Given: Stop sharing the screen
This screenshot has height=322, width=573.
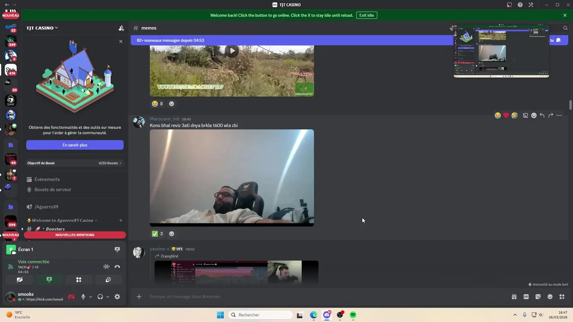Looking at the screenshot, I should [49, 280].
